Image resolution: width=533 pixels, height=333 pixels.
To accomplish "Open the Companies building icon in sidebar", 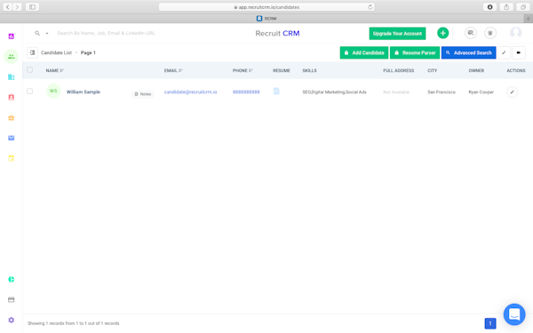I will coord(12,77).
